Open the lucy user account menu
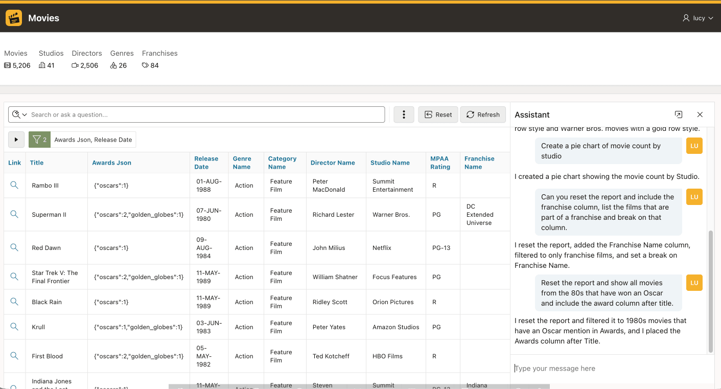721x389 pixels. (697, 18)
